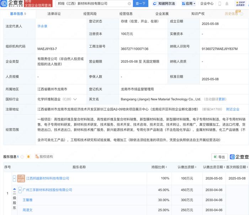Image resolution: width=249 pixels, height=215 pixels.
Task: Collapse the 江西邦越新材料 shareholder row
Action: click(14, 178)
